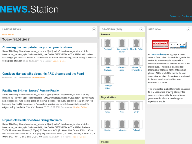Image resolution: width=192 pixels, height=144 pixels.
Task: Click the STARRING (24H) panel title
Action: (112, 29)
